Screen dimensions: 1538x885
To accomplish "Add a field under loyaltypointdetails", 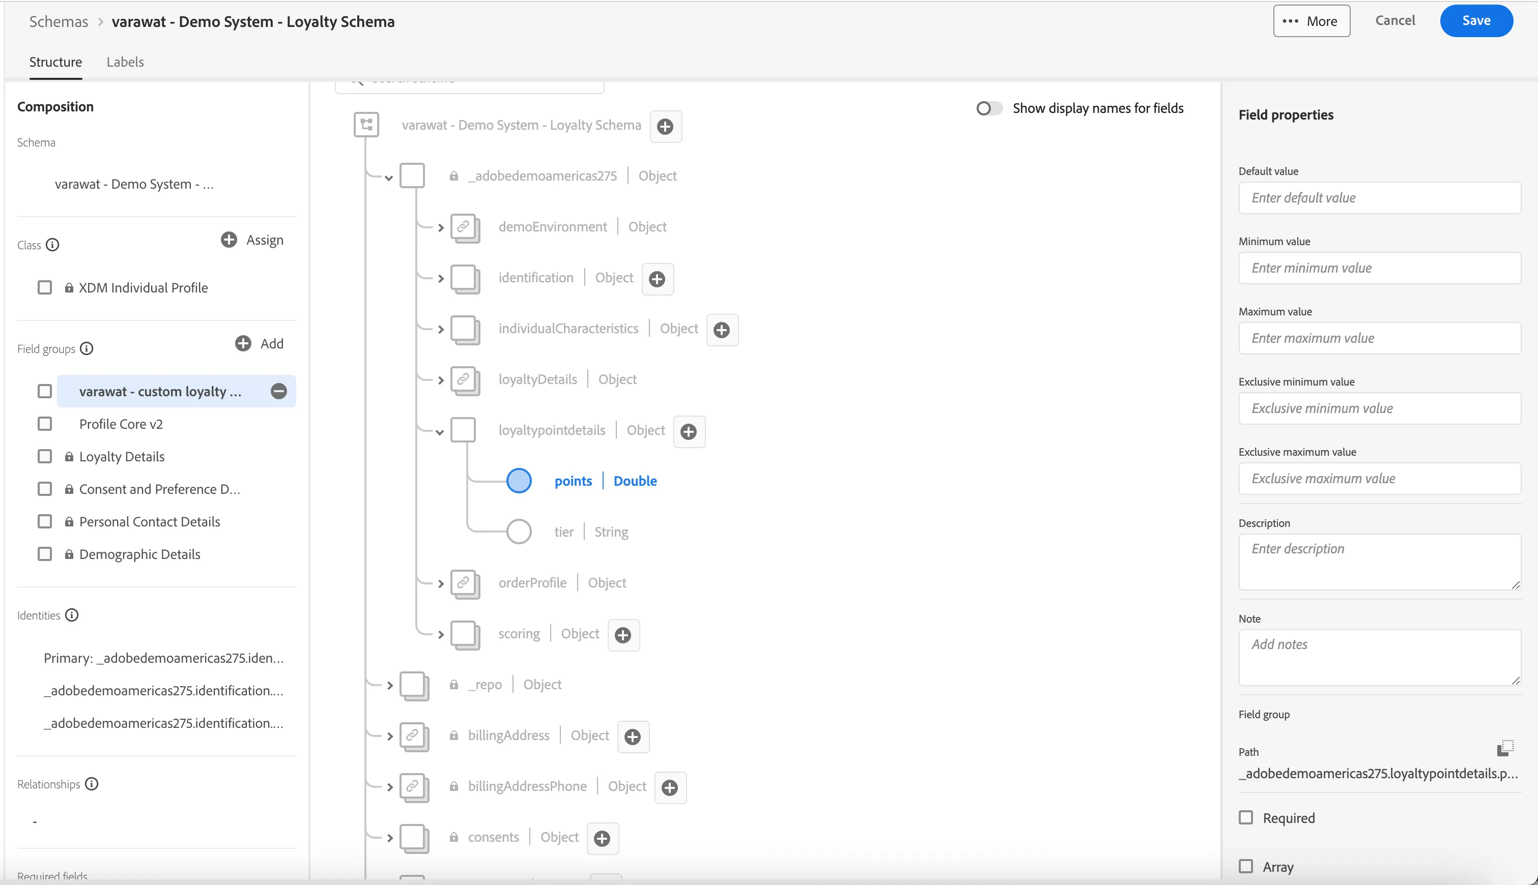I will point(689,431).
